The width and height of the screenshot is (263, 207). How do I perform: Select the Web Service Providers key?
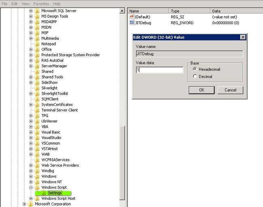(60, 165)
